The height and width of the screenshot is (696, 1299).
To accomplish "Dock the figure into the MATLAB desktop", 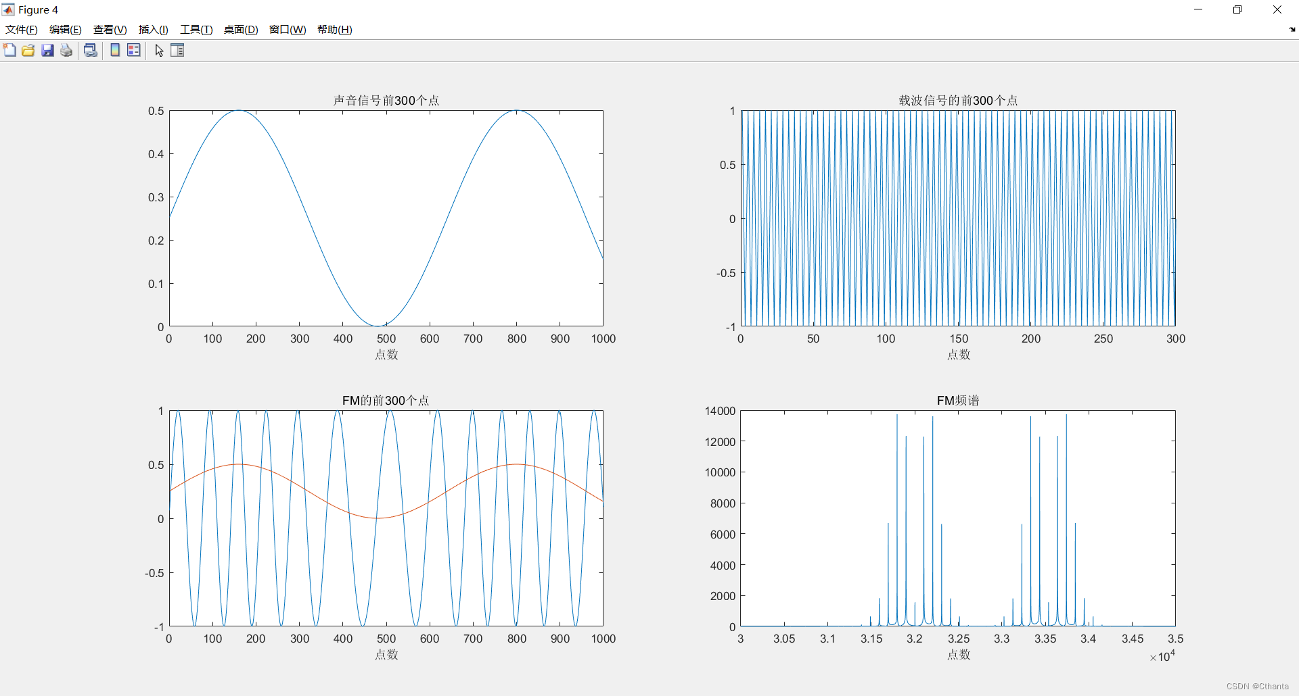I will [x=1291, y=30].
